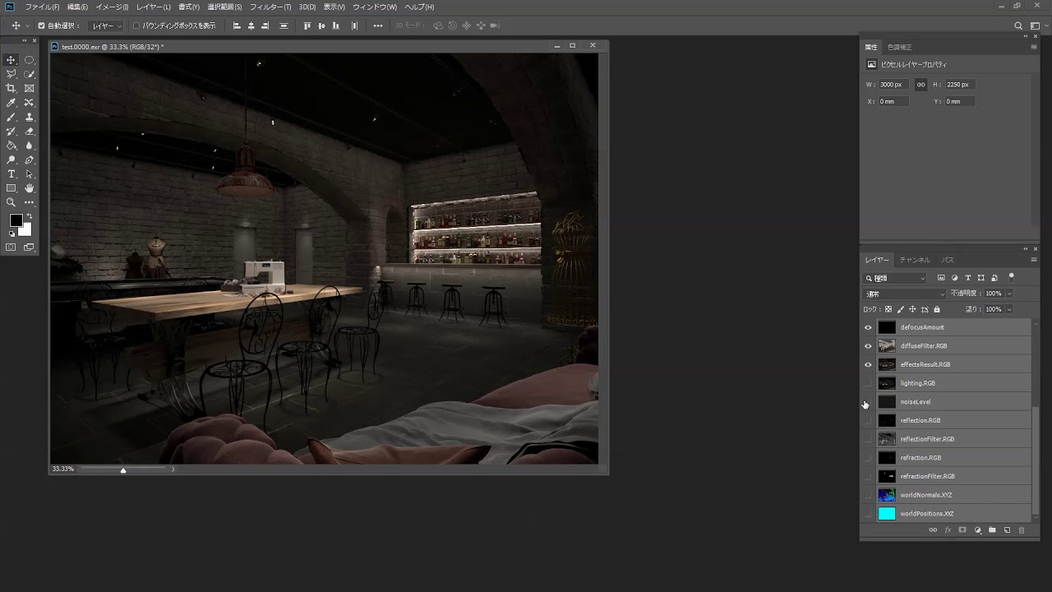Create a new group folder button

[x=992, y=530]
